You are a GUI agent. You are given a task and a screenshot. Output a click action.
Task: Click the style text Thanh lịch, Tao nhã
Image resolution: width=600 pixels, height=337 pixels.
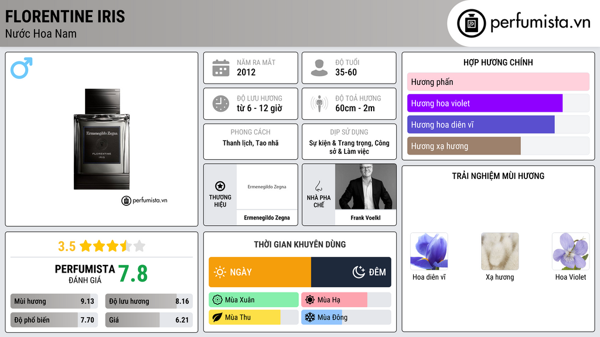[x=251, y=143]
